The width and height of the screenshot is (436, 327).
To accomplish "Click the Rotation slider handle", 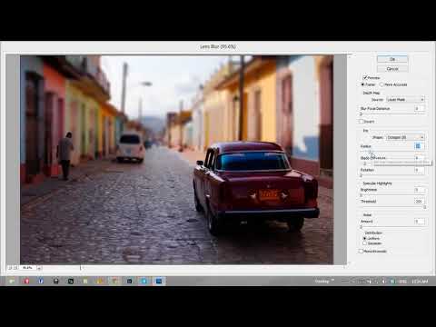I will 361,175.
